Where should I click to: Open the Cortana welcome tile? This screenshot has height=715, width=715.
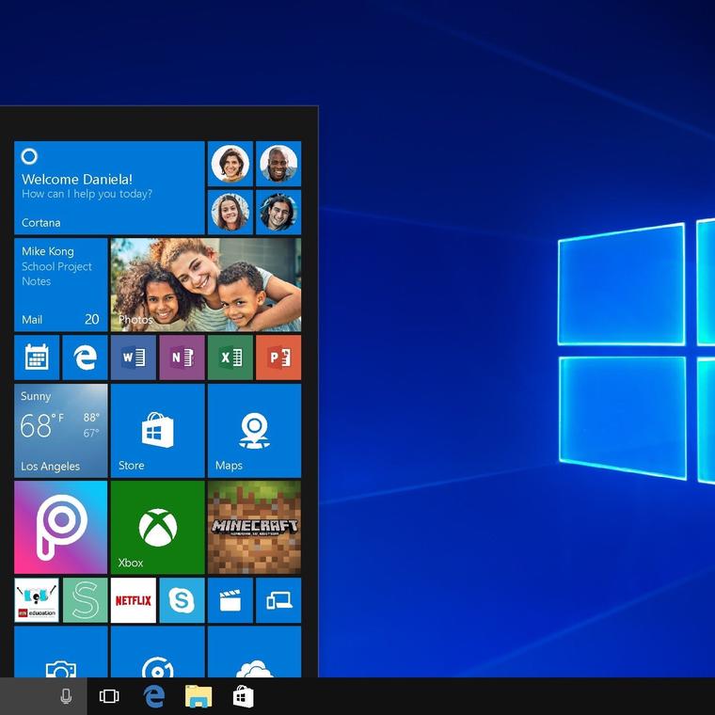[109, 188]
